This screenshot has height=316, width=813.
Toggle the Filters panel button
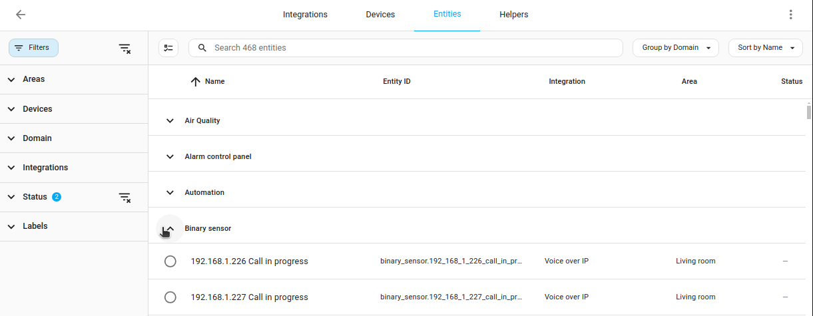click(33, 48)
